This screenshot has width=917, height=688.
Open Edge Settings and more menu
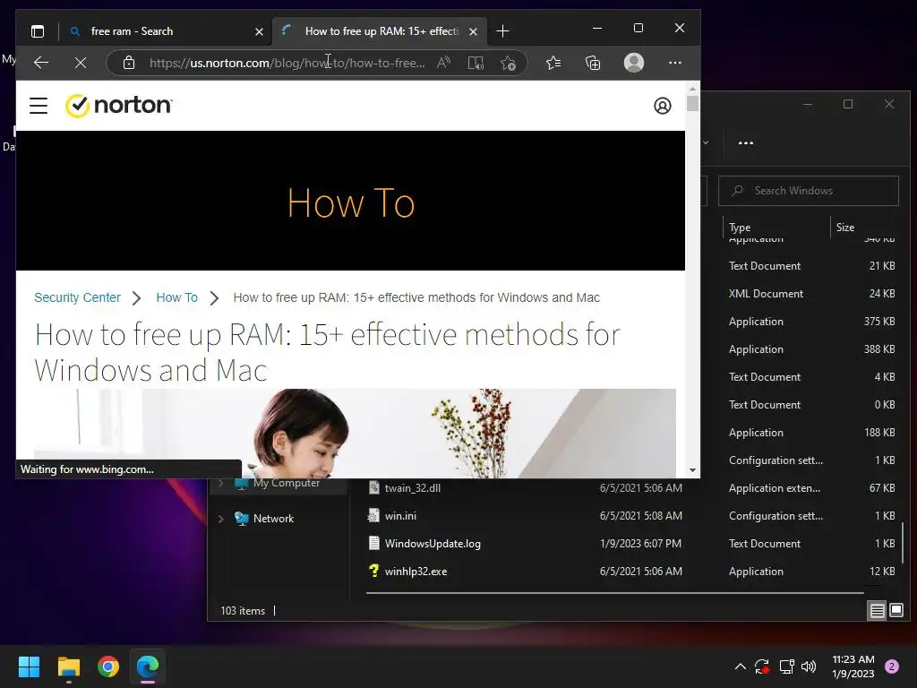click(675, 63)
